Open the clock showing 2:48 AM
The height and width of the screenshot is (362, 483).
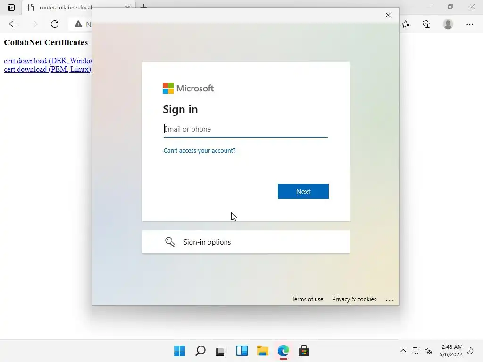pyautogui.click(x=451, y=351)
